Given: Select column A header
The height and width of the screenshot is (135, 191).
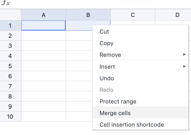Looking at the screenshot, I should [43, 15].
